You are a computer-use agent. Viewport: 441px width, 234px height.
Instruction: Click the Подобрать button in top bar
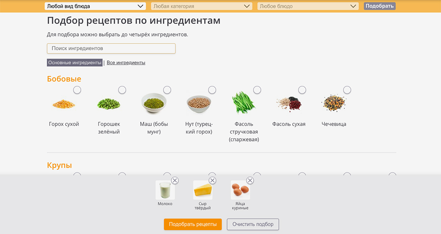point(380,6)
